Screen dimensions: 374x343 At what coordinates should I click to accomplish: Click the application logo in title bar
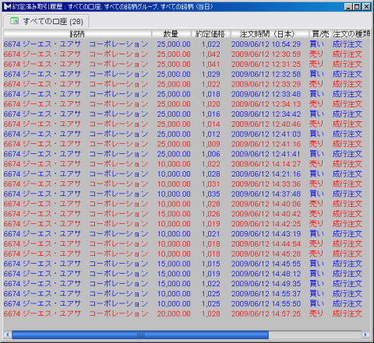tap(7, 6)
